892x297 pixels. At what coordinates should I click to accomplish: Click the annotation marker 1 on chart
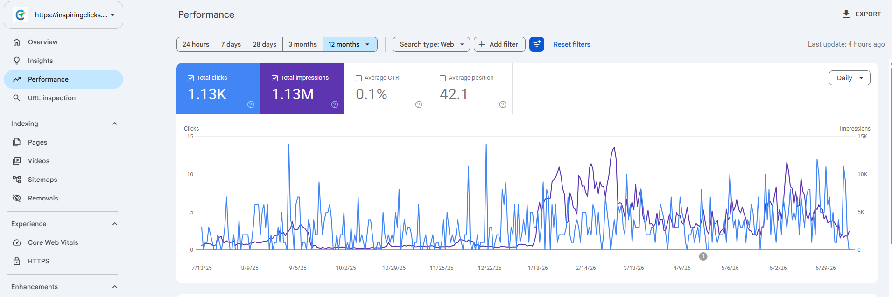coord(703,256)
